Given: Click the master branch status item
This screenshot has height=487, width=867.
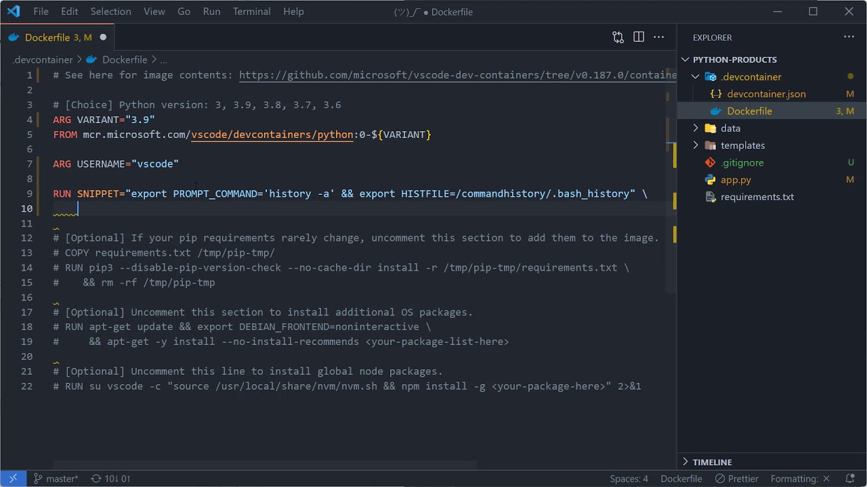Looking at the screenshot, I should [56, 478].
